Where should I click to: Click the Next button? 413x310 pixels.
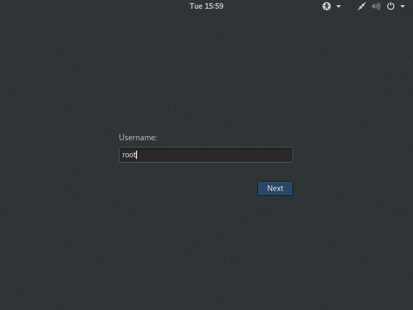tap(275, 188)
